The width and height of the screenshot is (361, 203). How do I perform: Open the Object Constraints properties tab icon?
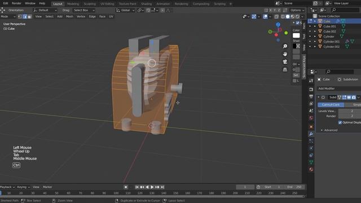[x=311, y=155]
